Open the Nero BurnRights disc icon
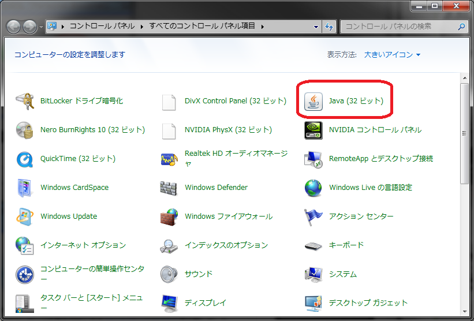 tap(24, 130)
